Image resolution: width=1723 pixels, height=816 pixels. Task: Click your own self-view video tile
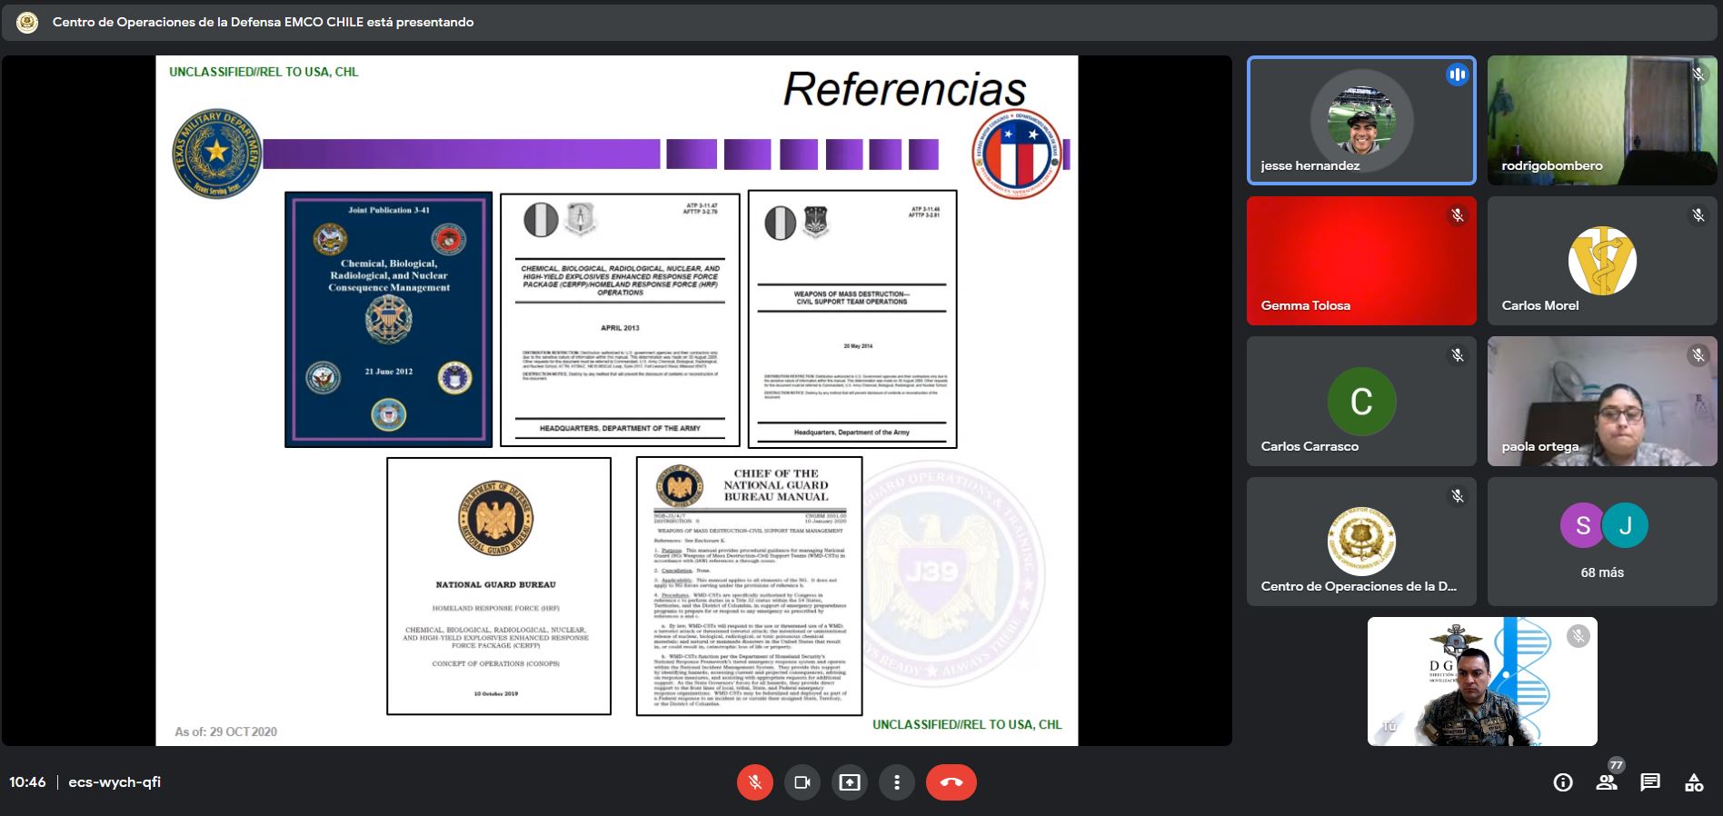pos(1481,682)
